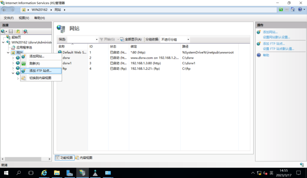This screenshot has width=307, height=178.
Task: Choose 切换到内容视图 from context menu
Action: (x=41, y=78)
